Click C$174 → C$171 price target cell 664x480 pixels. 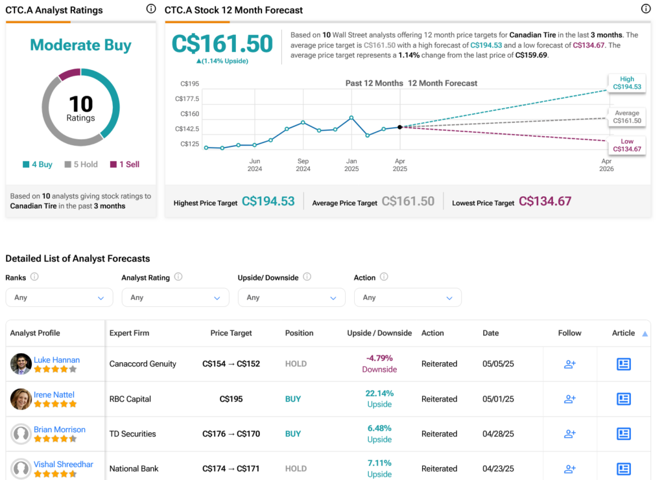click(231, 468)
